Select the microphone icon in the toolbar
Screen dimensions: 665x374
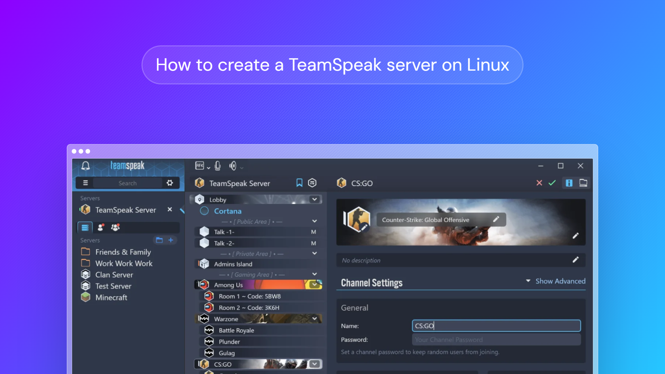[218, 166]
